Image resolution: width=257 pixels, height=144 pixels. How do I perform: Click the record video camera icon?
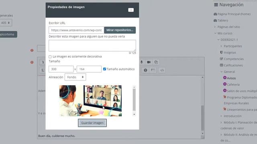149,62
